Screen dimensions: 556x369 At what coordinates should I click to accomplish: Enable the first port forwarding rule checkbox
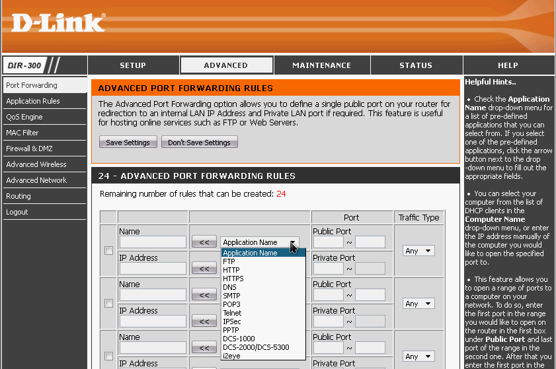pyautogui.click(x=108, y=250)
